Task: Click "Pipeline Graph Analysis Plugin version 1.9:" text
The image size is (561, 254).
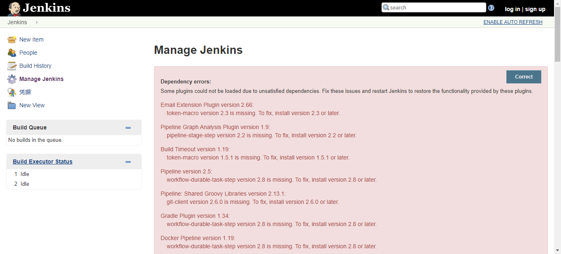Action: pyautogui.click(x=215, y=127)
